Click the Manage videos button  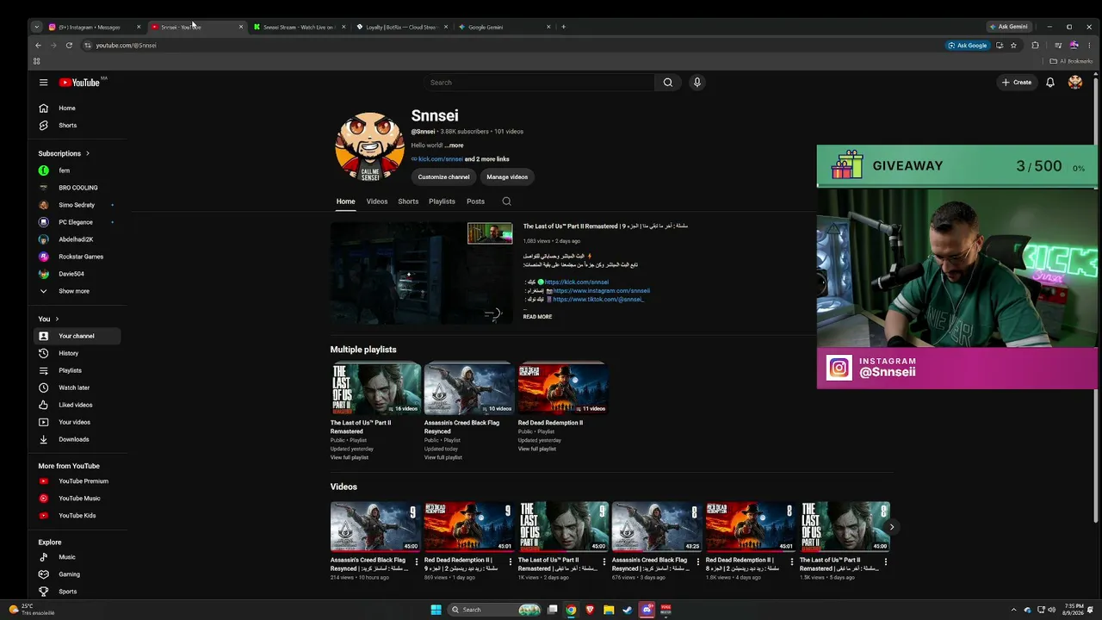tap(507, 177)
